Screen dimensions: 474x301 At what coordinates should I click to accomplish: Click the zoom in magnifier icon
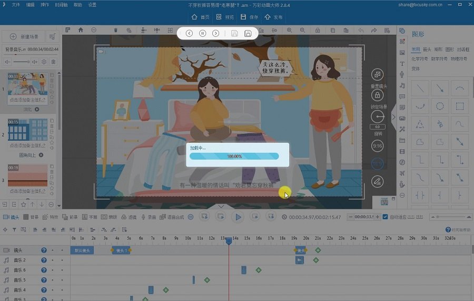point(289,30)
